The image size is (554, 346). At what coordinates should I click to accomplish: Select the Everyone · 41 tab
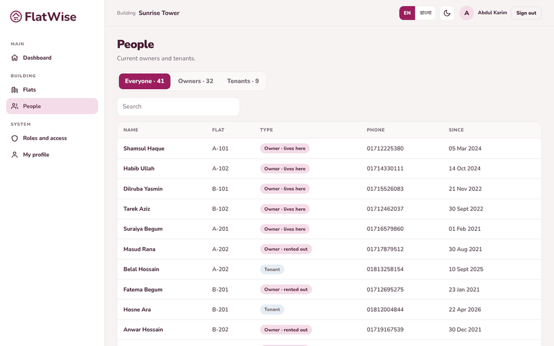point(145,81)
